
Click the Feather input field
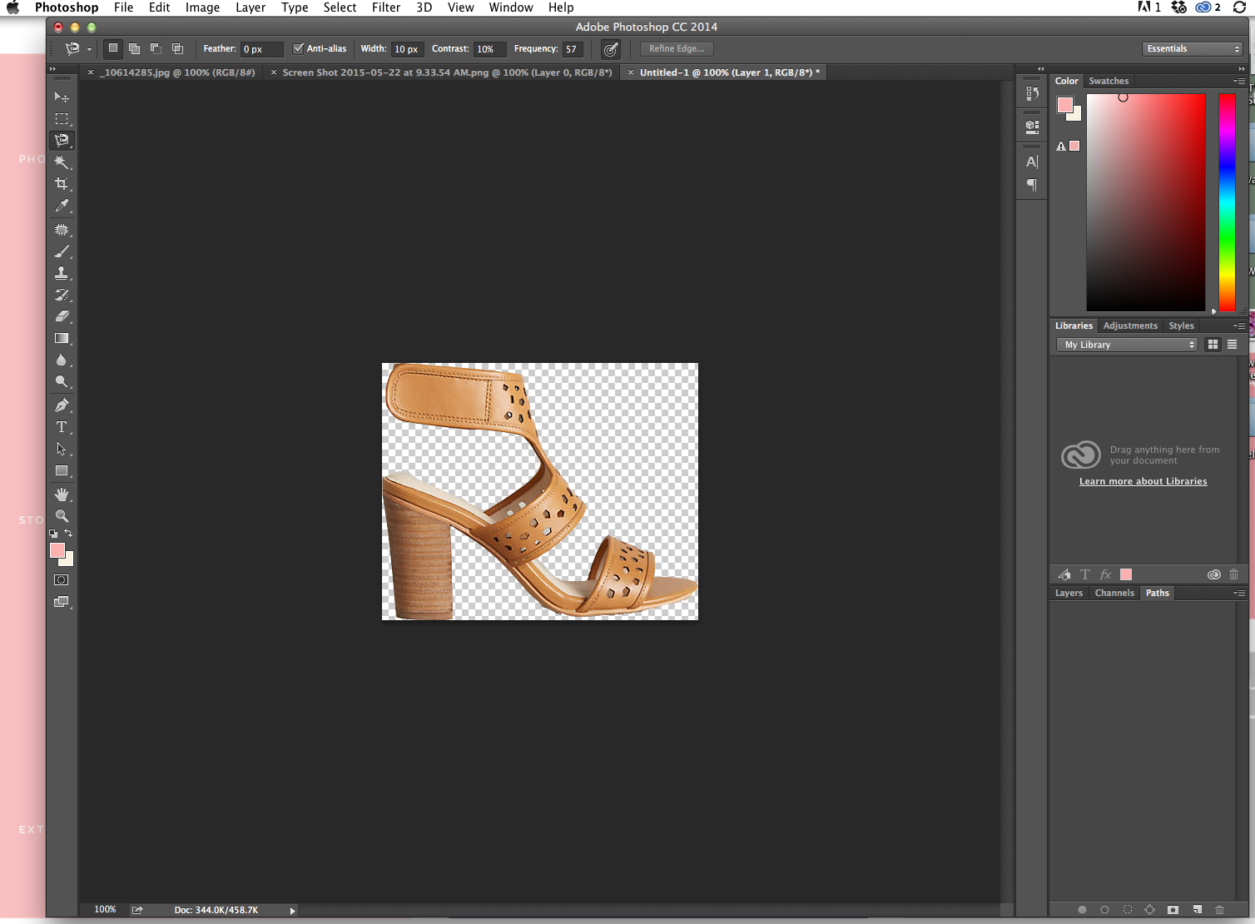261,49
